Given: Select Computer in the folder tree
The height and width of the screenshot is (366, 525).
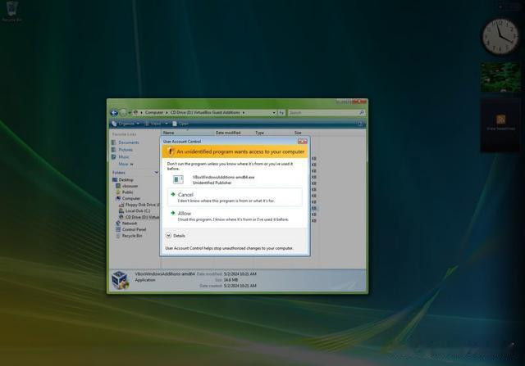Looking at the screenshot, I should (x=131, y=198).
